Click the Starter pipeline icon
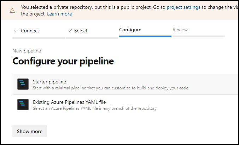Image resolution: width=239 pixels, height=145 pixels. [x=23, y=84]
